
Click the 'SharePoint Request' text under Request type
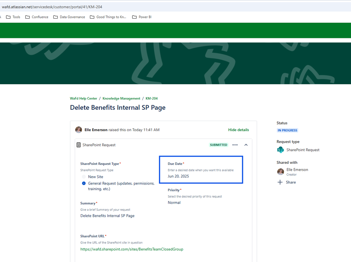(303, 150)
